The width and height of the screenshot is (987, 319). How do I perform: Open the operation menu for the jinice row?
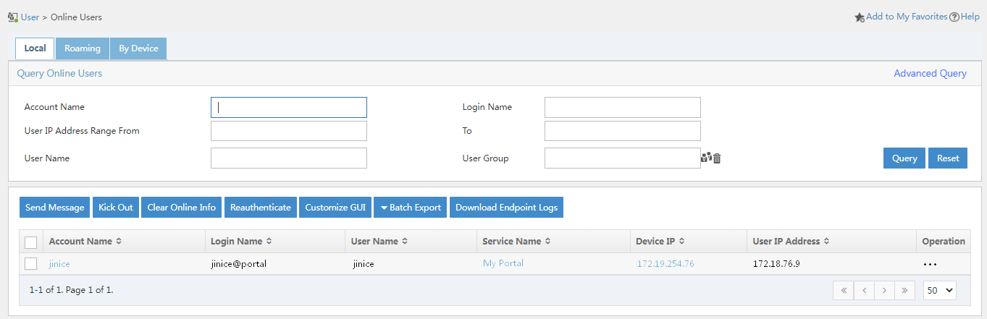[x=930, y=264]
